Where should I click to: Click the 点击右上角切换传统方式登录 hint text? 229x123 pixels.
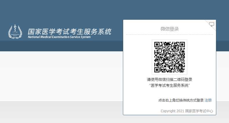[x=181, y=100]
